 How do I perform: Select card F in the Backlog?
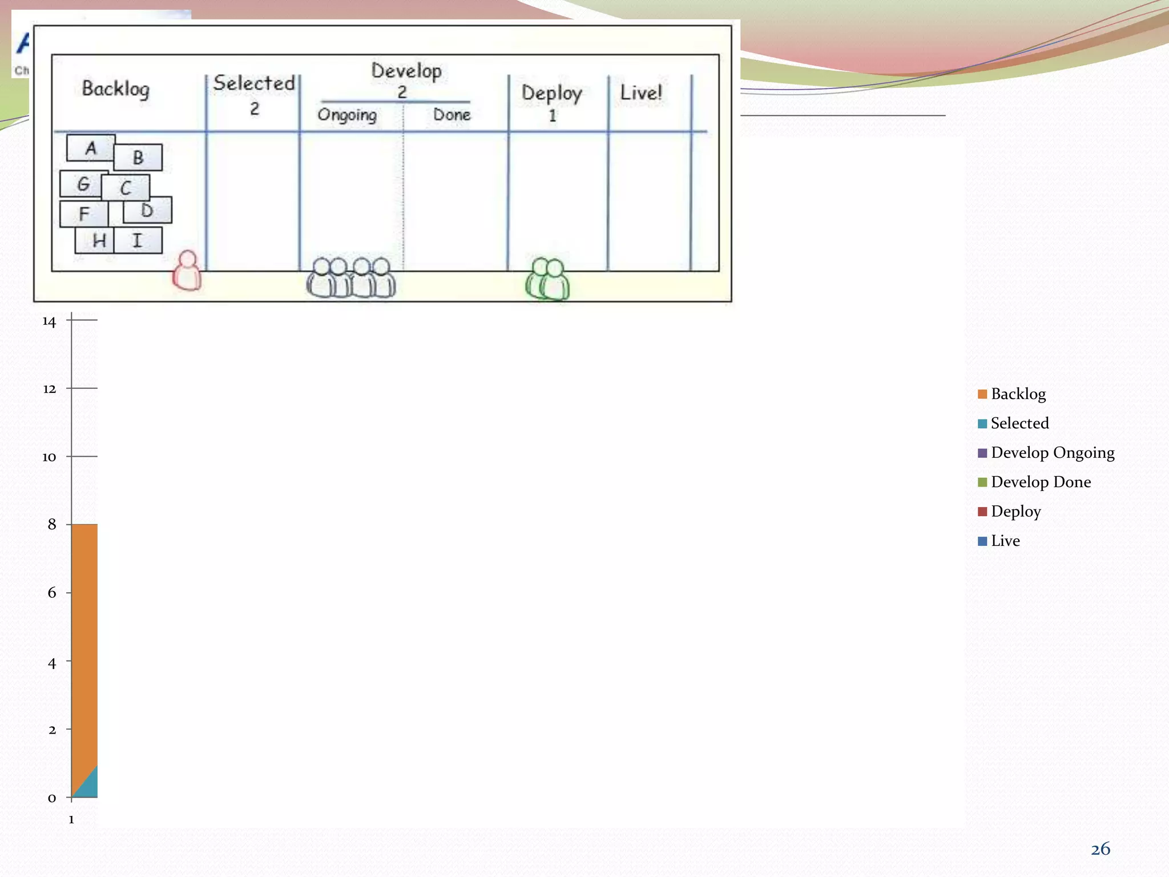[x=84, y=214]
